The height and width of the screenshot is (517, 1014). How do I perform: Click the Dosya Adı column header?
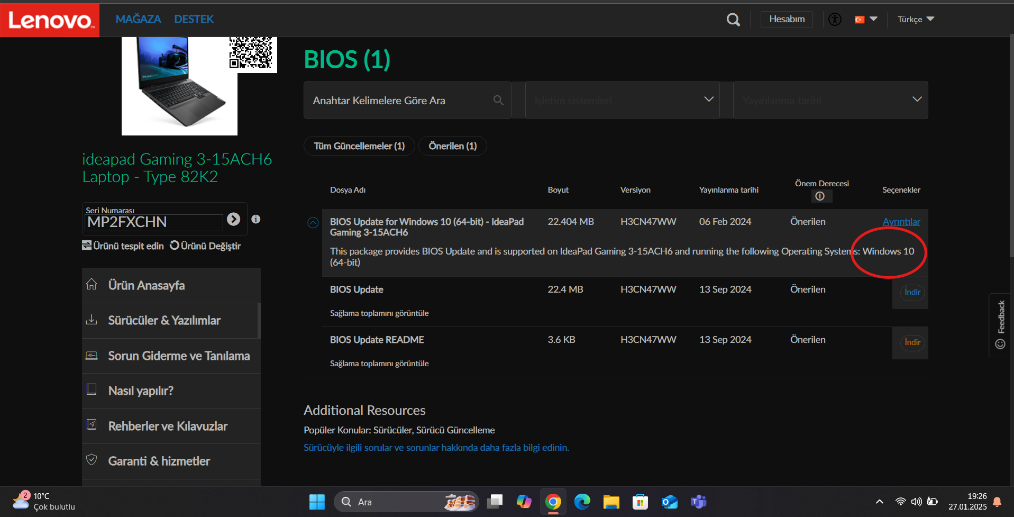tap(348, 190)
